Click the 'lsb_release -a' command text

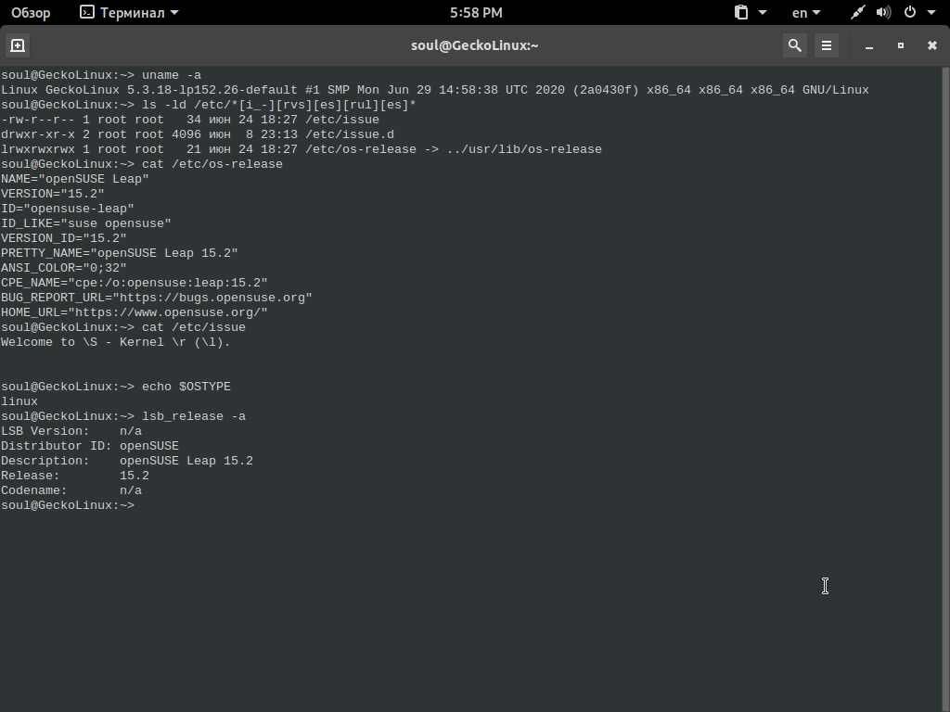coord(194,416)
